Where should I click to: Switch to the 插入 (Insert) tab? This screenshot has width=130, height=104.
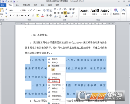[17, 5]
